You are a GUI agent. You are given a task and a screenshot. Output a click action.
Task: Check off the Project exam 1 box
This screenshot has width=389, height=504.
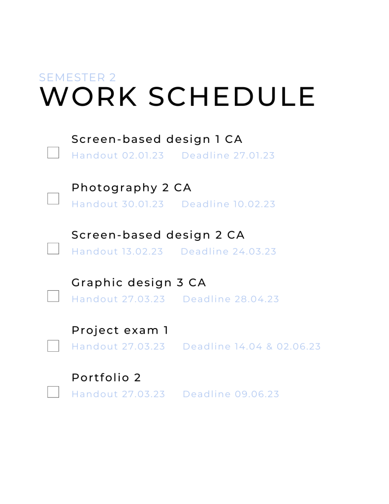click(53, 346)
